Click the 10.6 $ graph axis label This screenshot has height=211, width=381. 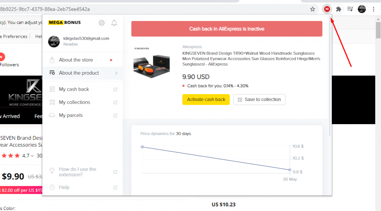click(298, 146)
